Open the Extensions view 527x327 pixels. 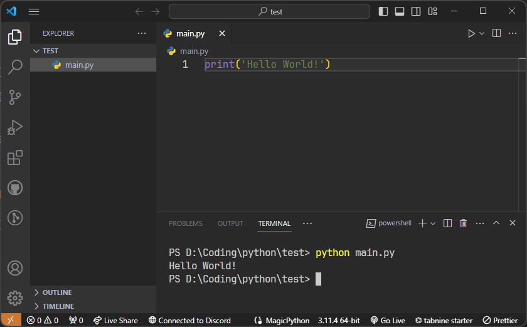(x=15, y=158)
